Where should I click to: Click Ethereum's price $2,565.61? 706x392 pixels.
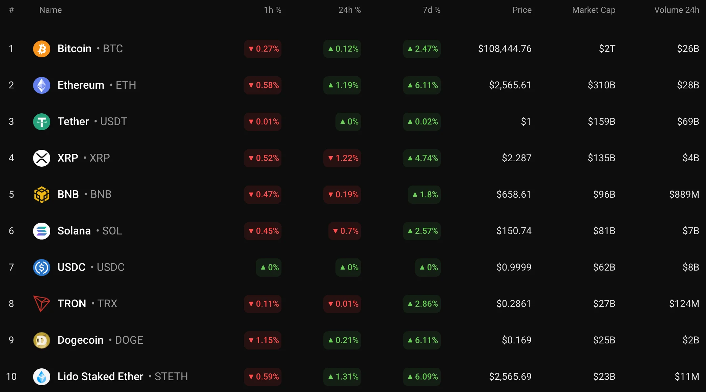510,85
